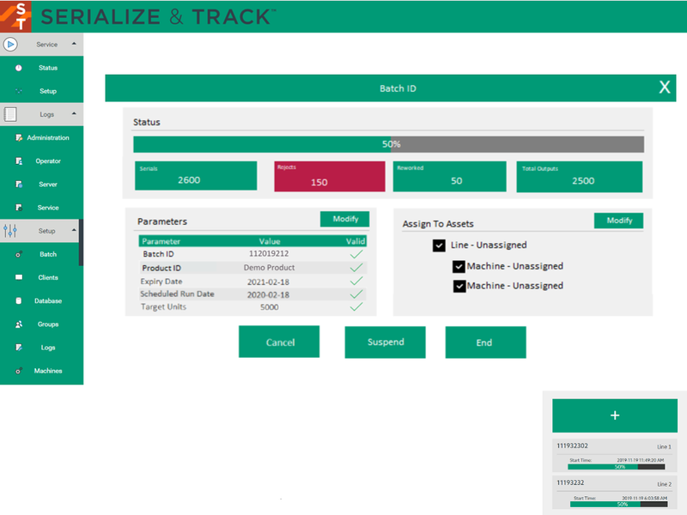Click the sidebar vertical scrollbar
This screenshot has width=687, height=515.
click(x=81, y=243)
